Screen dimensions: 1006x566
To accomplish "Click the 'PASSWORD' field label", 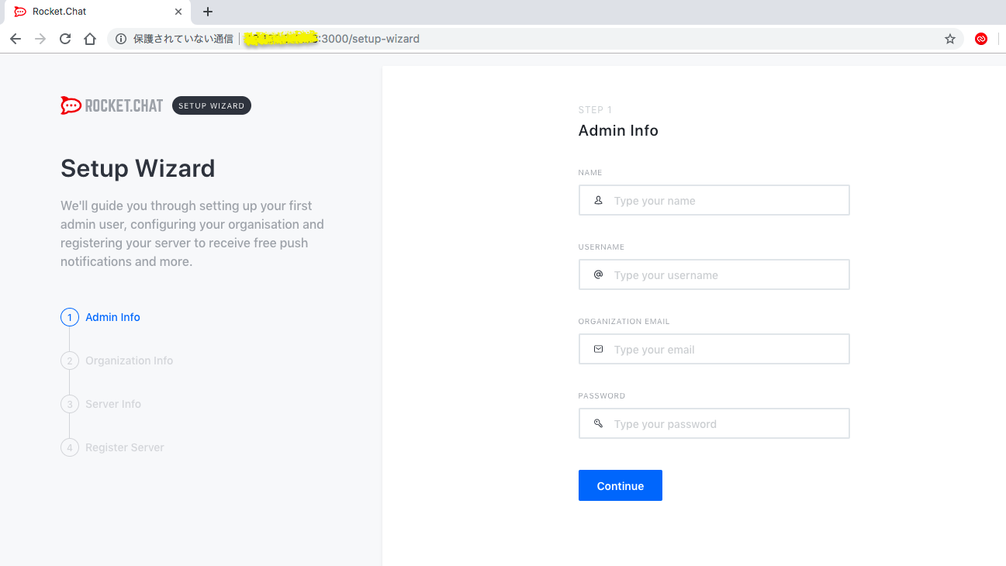I will pyautogui.click(x=602, y=395).
